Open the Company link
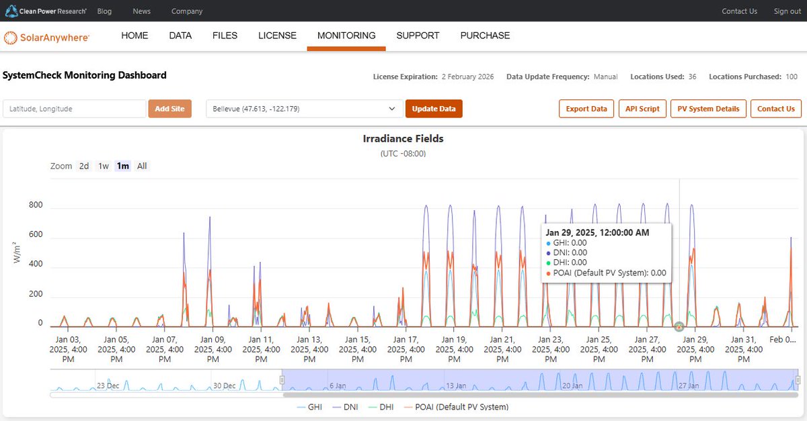 [x=187, y=11]
